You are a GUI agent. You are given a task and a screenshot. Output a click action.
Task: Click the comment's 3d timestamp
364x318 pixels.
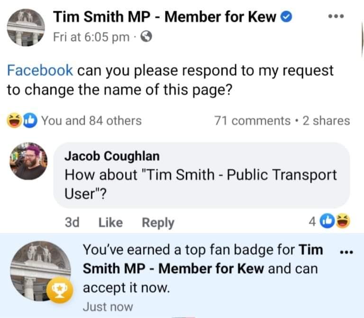(x=71, y=222)
